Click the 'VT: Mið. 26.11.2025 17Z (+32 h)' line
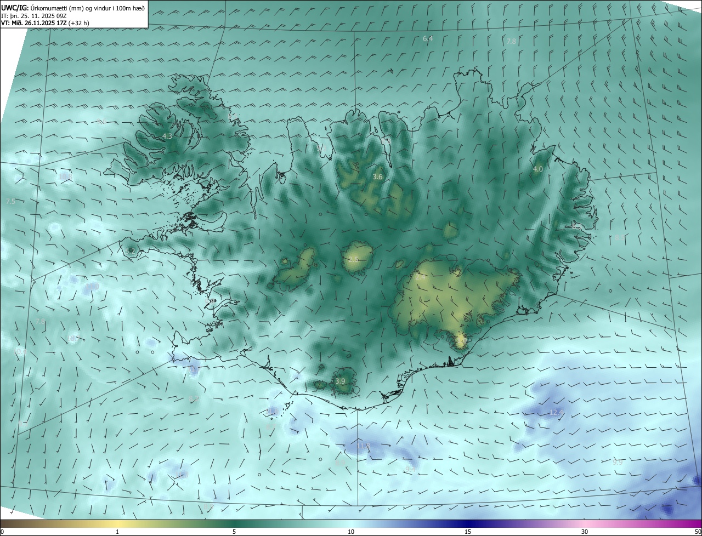The width and height of the screenshot is (702, 536). [x=45, y=23]
